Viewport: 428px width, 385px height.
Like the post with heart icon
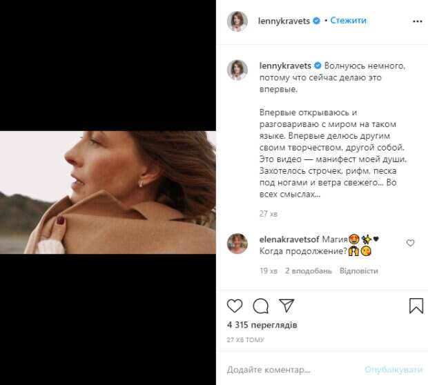click(235, 306)
